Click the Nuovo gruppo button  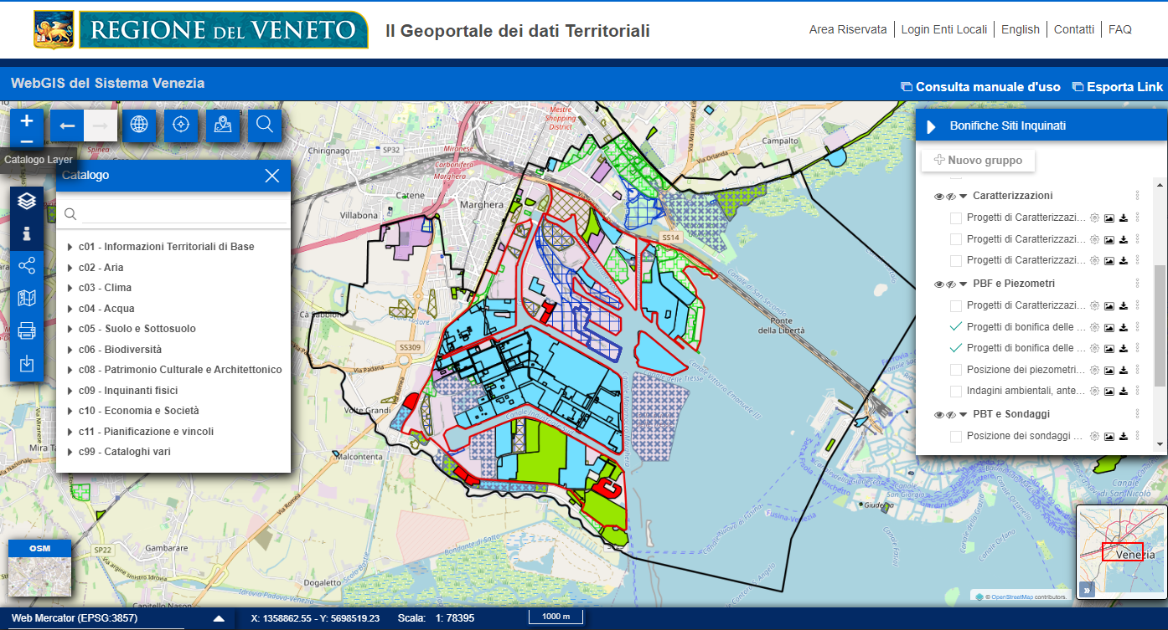click(x=977, y=160)
